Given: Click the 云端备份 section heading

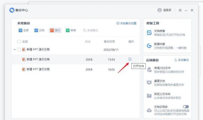Looking at the screenshot, I should click(152, 60).
